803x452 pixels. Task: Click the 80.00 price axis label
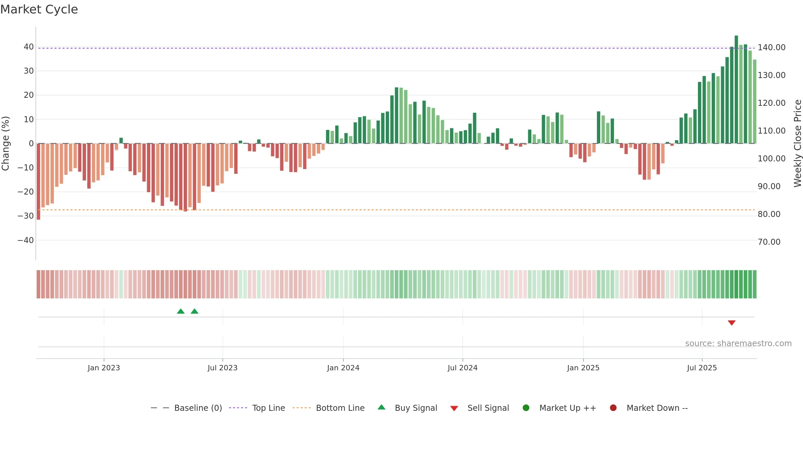pyautogui.click(x=769, y=214)
